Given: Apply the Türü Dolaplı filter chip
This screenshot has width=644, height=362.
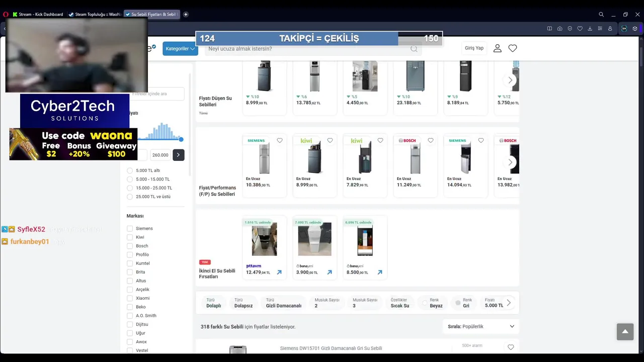Looking at the screenshot, I should pyautogui.click(x=214, y=303).
